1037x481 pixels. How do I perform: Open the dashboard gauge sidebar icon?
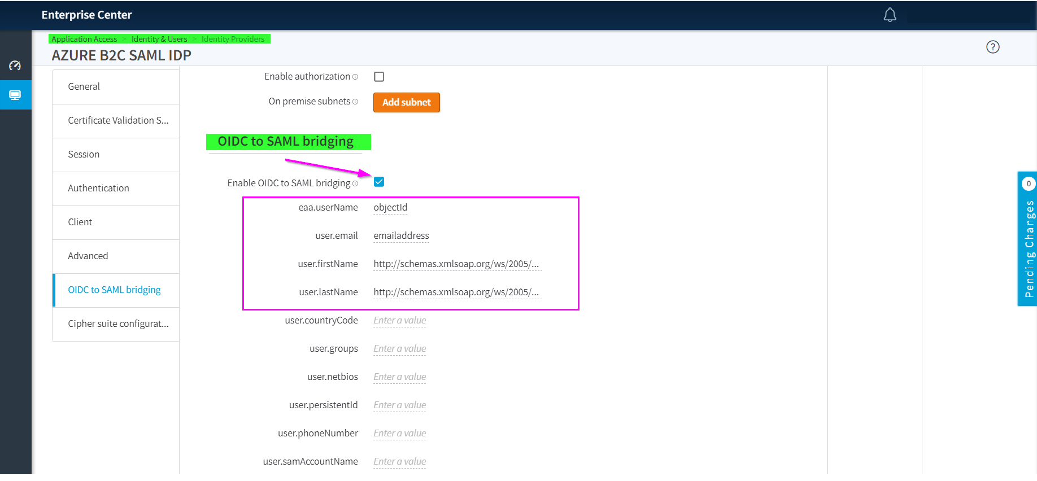coord(15,65)
